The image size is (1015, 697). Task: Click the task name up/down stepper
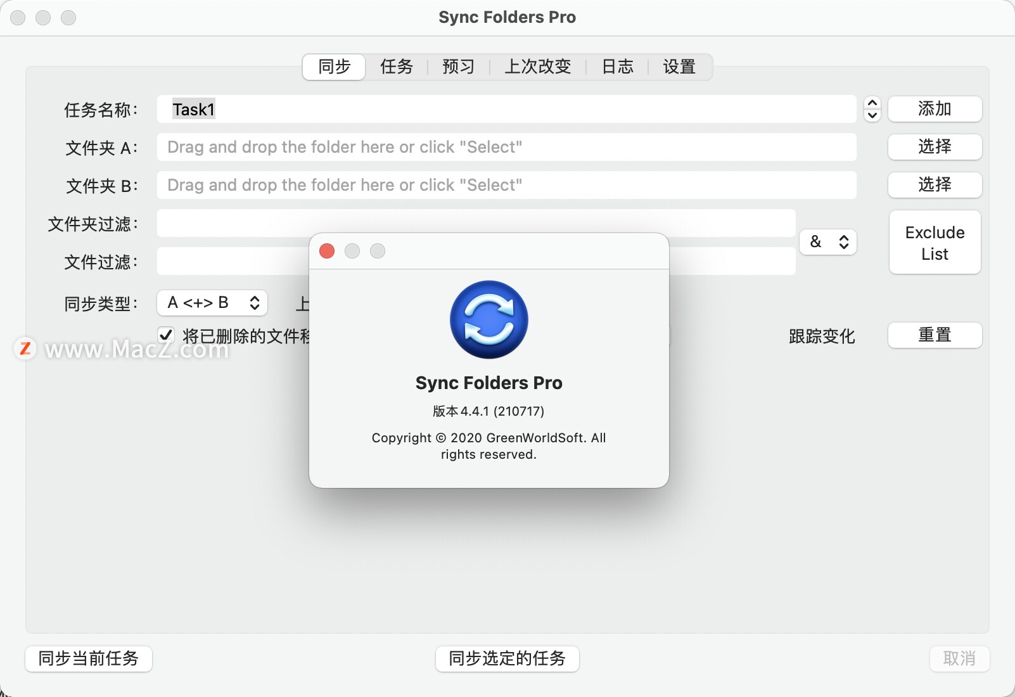coord(872,109)
